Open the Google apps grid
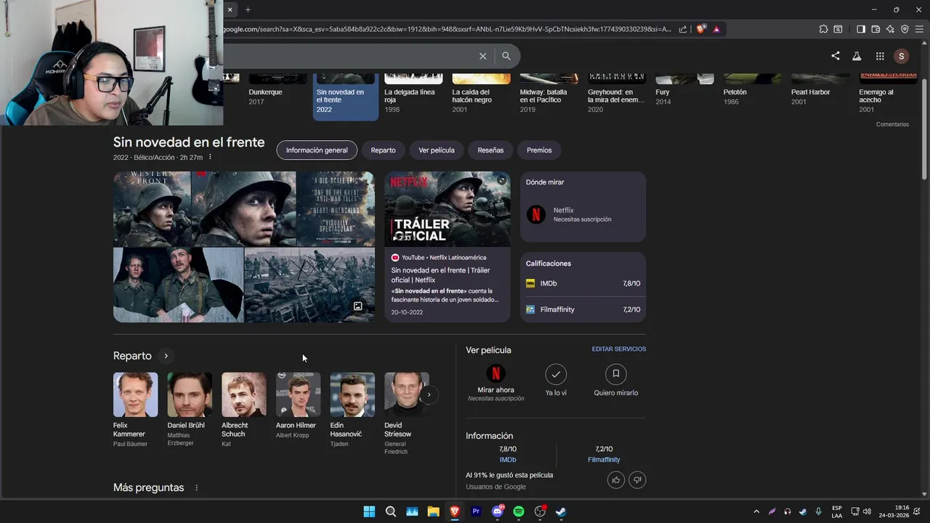This screenshot has height=523, width=930. coord(880,56)
